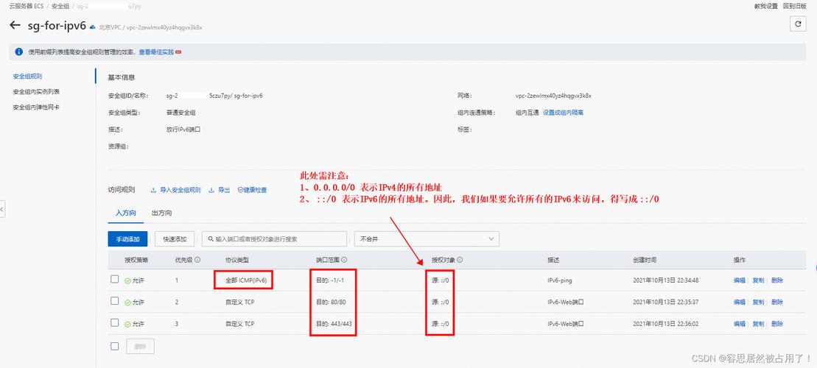
Task: Click the IPv6-ping description cell
Action: [560, 280]
